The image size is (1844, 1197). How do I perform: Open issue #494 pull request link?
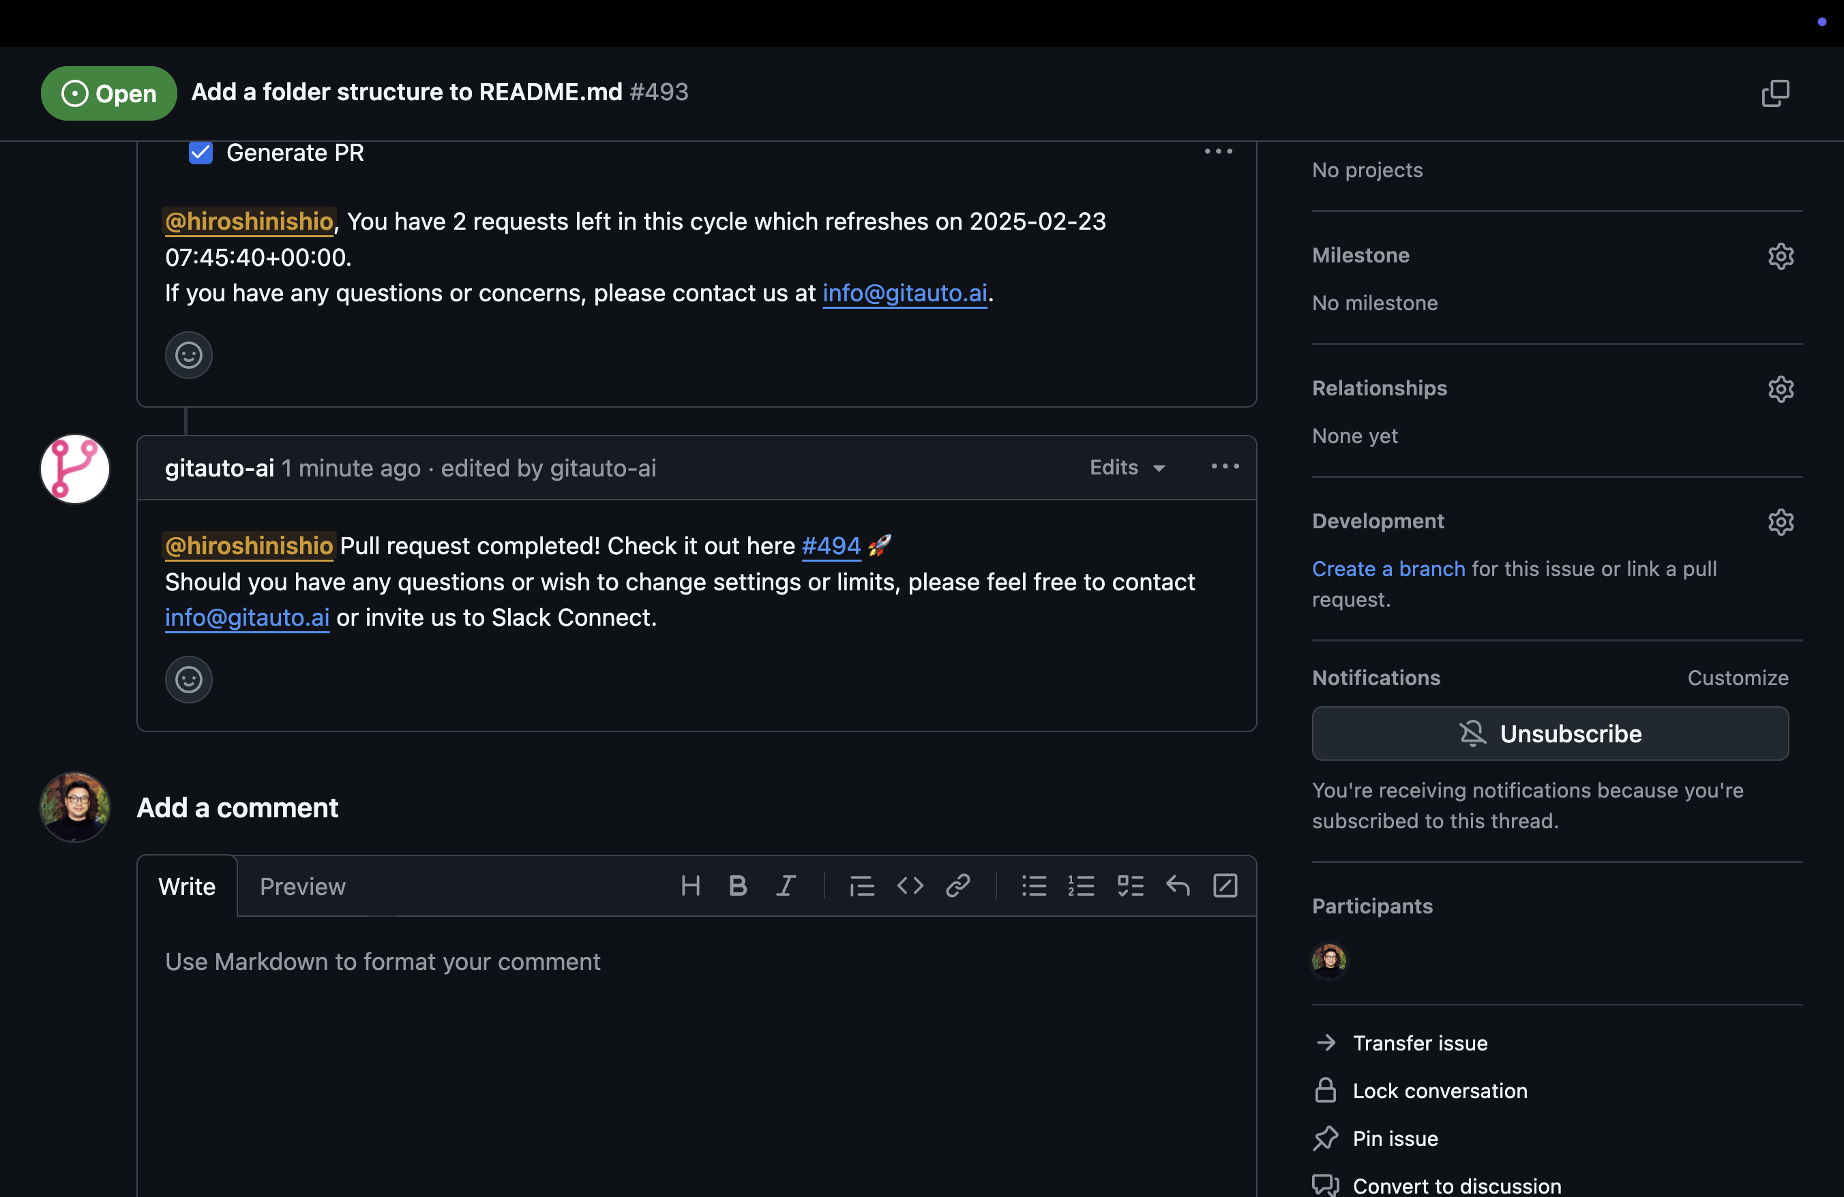point(831,544)
